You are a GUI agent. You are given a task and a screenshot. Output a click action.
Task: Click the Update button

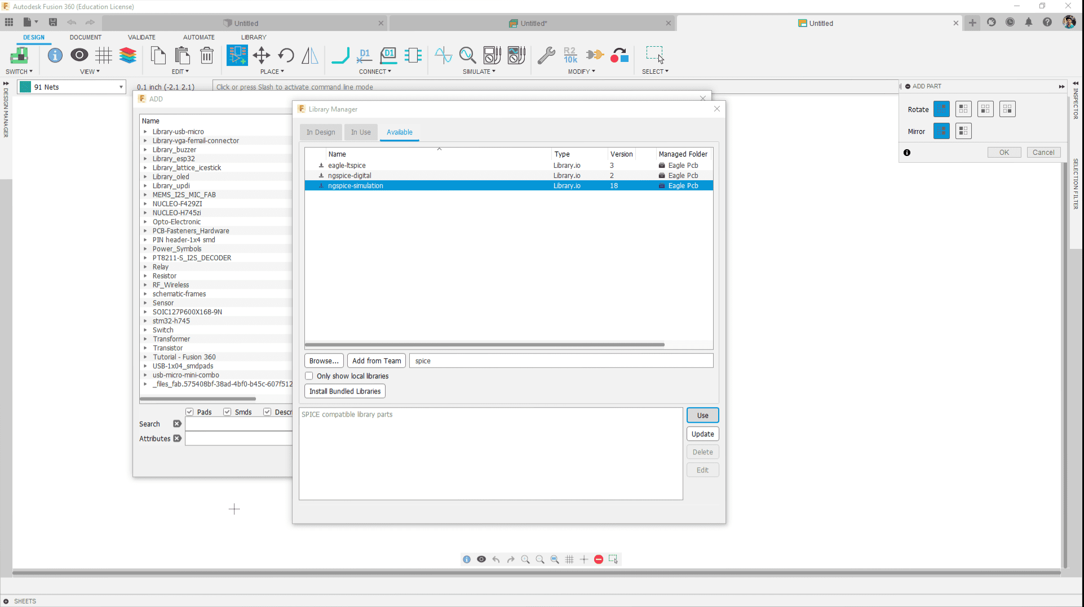click(x=702, y=434)
